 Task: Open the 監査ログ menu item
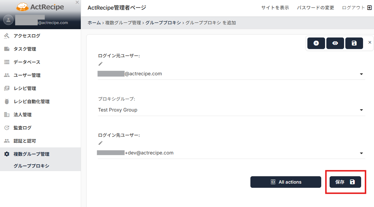pyautogui.click(x=40, y=128)
